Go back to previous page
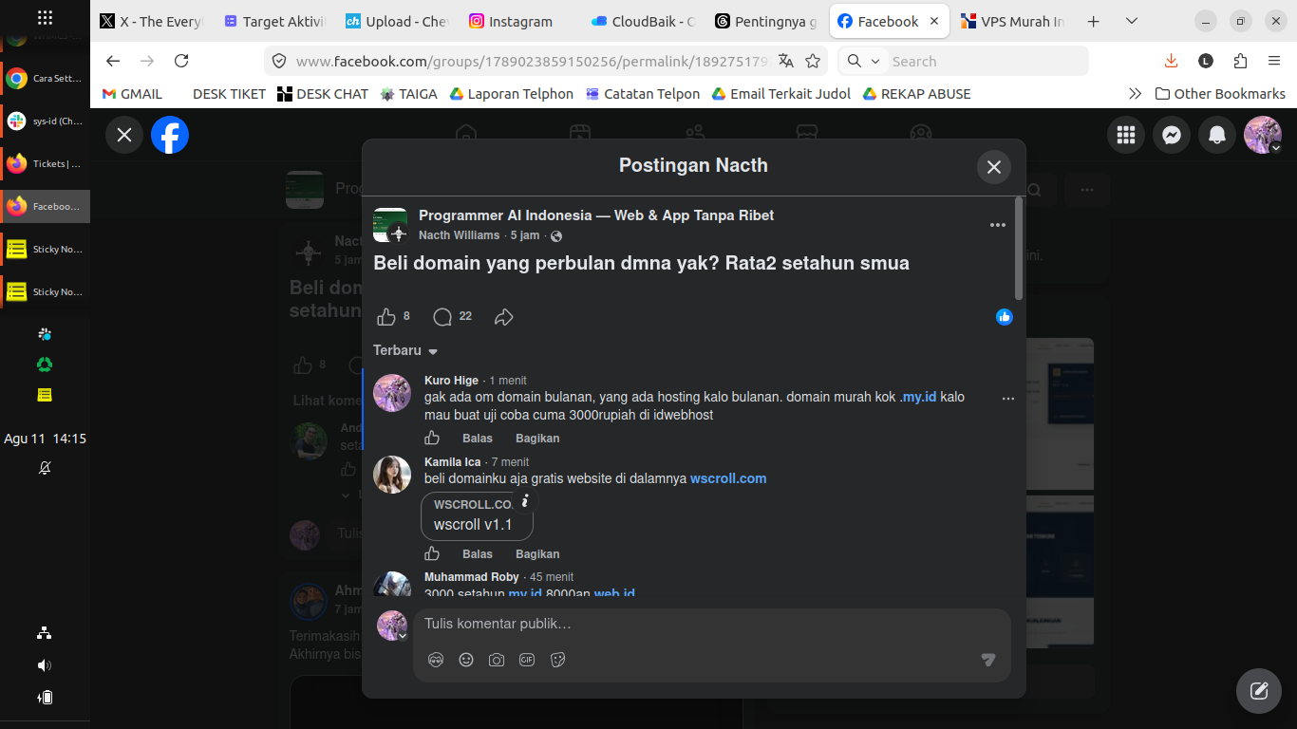Image resolution: width=1297 pixels, height=729 pixels. pos(113,61)
